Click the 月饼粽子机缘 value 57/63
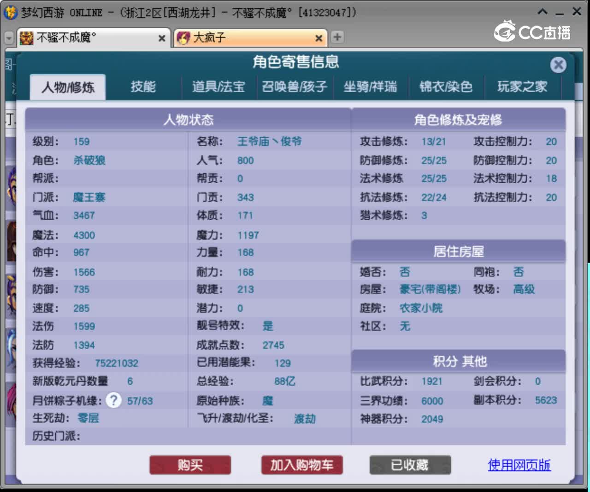The image size is (590, 492). click(140, 401)
